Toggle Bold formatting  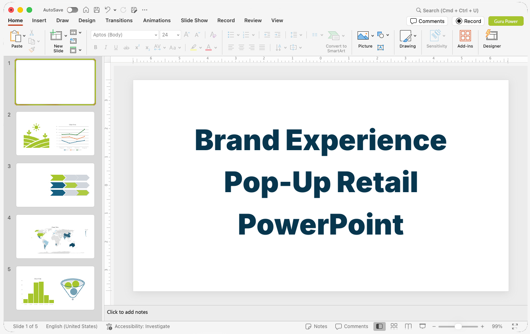[96, 48]
